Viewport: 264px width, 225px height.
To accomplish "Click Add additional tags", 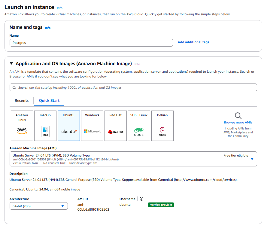I will pos(193,42).
